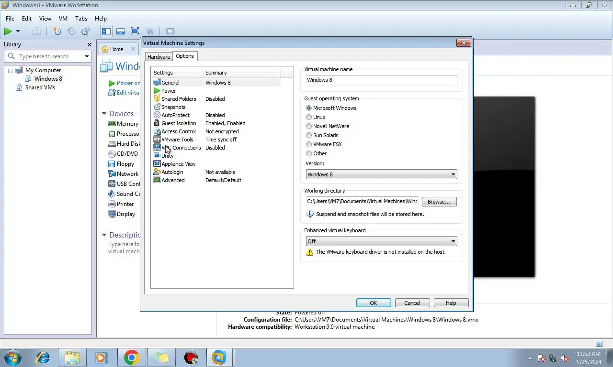613x367 pixels.
Task: Click the Library search field
Action: 45,56
